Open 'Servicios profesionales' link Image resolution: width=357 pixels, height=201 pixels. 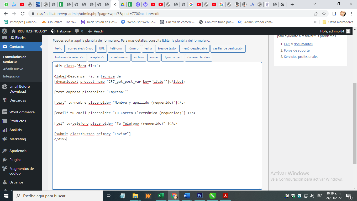(x=301, y=57)
